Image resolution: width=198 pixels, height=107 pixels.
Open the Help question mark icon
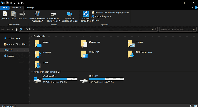click(196, 8)
